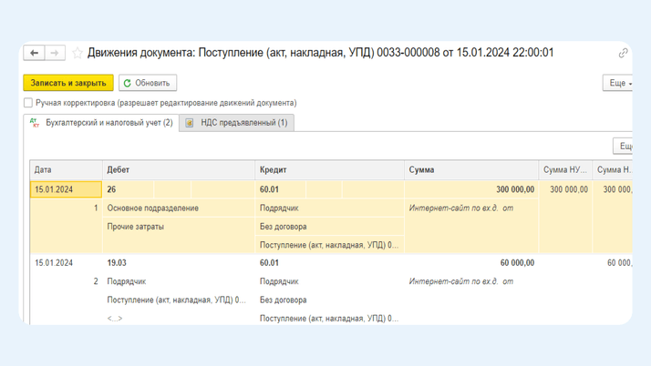The image size is (651, 366).
Task: Click the Кредит column header
Action: pos(330,169)
